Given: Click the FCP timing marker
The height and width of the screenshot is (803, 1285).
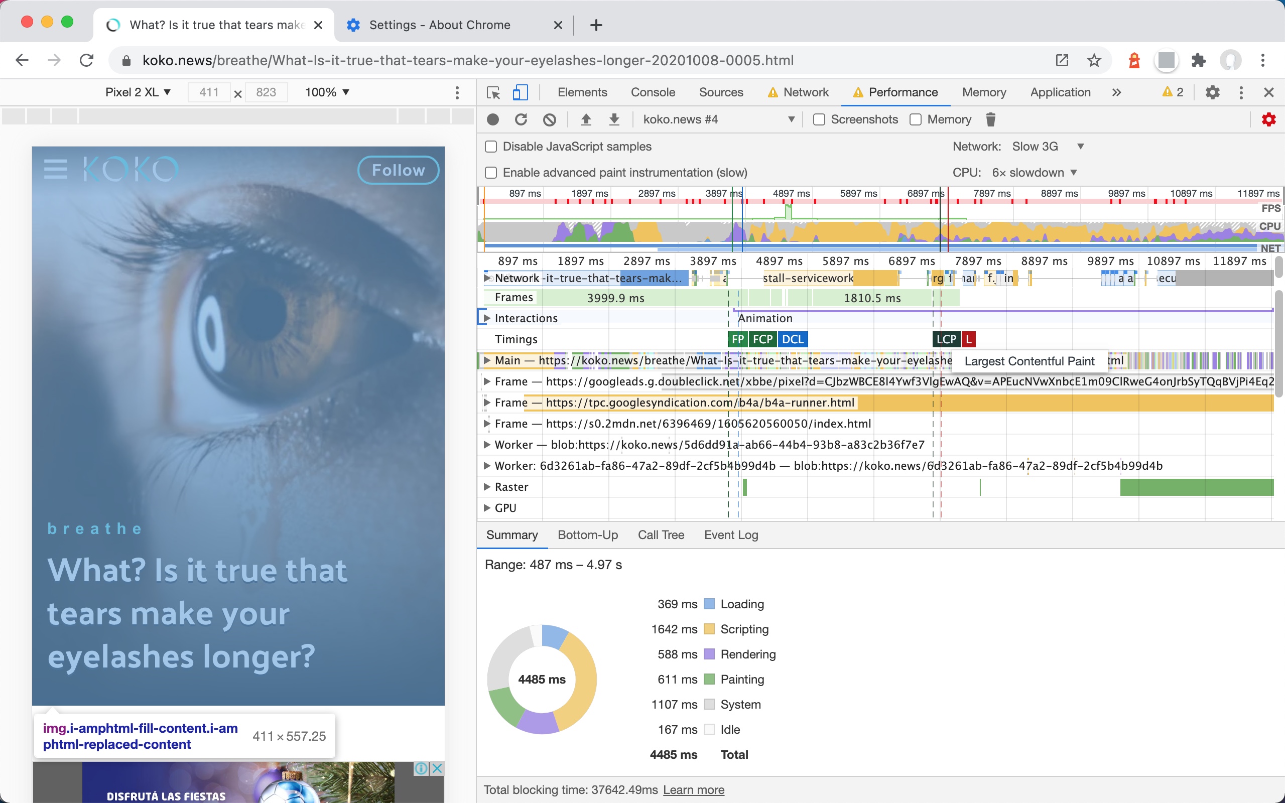Looking at the screenshot, I should point(762,339).
